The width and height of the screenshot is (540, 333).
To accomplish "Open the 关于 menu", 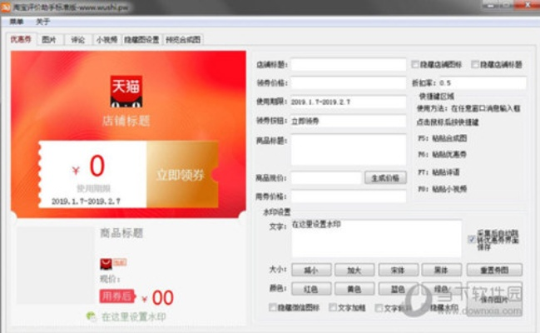I will pos(43,22).
